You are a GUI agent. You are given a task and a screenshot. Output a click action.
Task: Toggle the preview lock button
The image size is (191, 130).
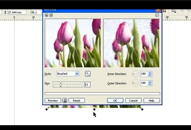(65, 101)
